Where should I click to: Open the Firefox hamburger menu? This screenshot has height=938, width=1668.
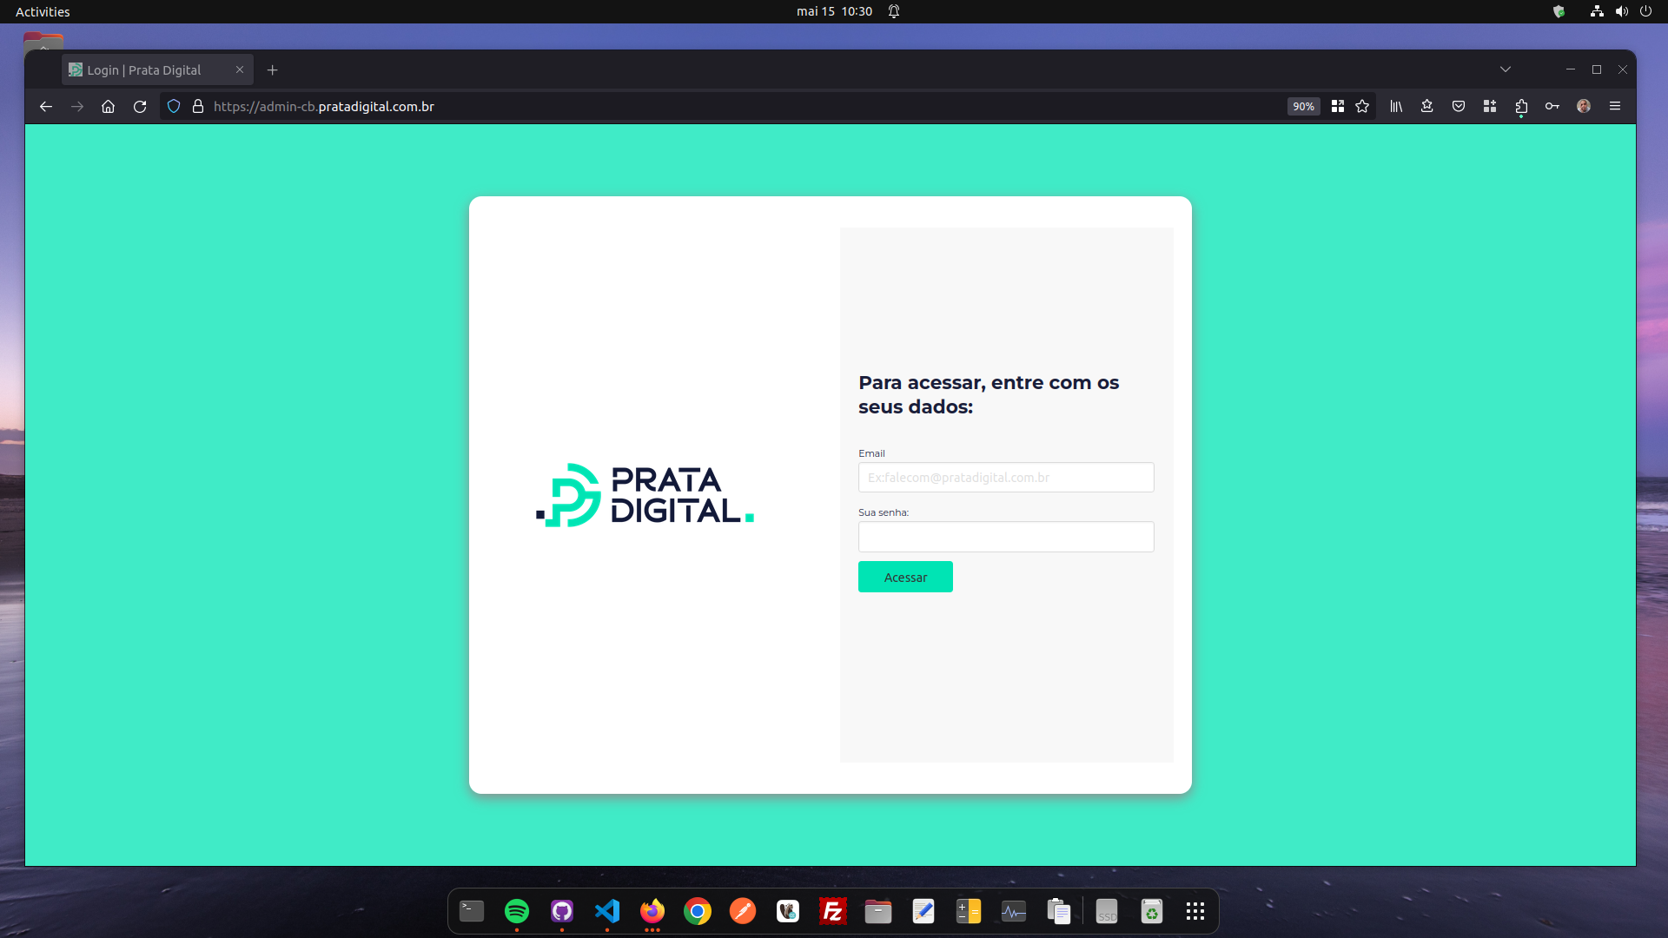click(1615, 106)
